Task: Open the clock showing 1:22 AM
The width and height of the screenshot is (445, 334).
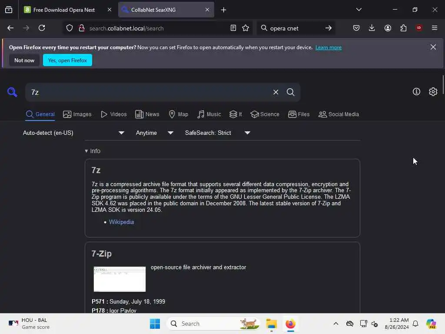Action: click(396, 324)
